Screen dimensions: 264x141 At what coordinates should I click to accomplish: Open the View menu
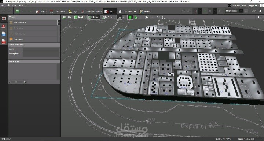point(21,5)
